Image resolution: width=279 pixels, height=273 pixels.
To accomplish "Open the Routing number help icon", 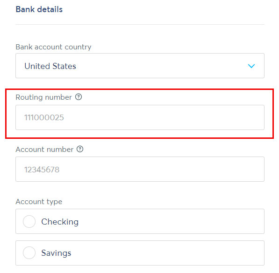I will [x=79, y=97].
